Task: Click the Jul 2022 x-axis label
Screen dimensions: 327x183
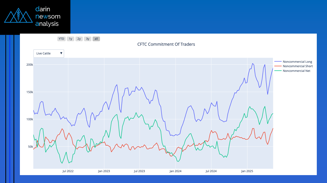Action: 68,171
